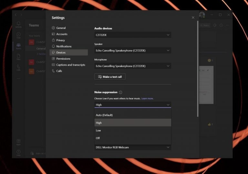Image resolution: width=248 pixels, height=174 pixels.
Task: Expand the Audio devices C2722DE dropdown
Action: click(132, 35)
